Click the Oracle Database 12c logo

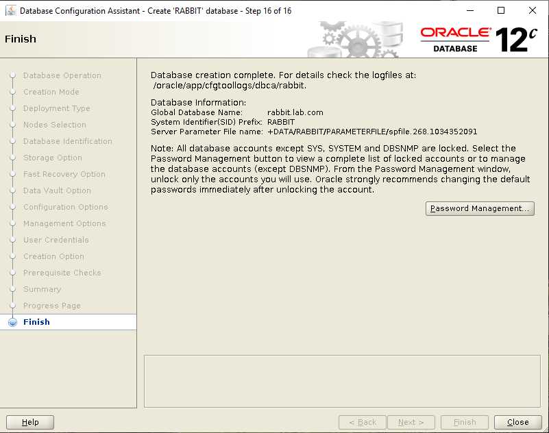tap(478, 40)
